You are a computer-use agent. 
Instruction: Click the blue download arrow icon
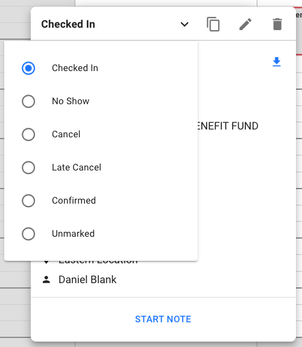click(x=277, y=61)
